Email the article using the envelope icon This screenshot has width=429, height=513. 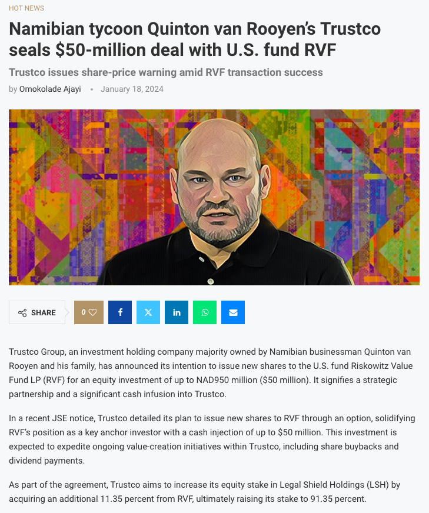pyautogui.click(x=233, y=312)
